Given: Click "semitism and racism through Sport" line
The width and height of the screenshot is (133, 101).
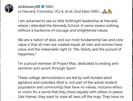Looking at the screenshot, I should point(48,68).
